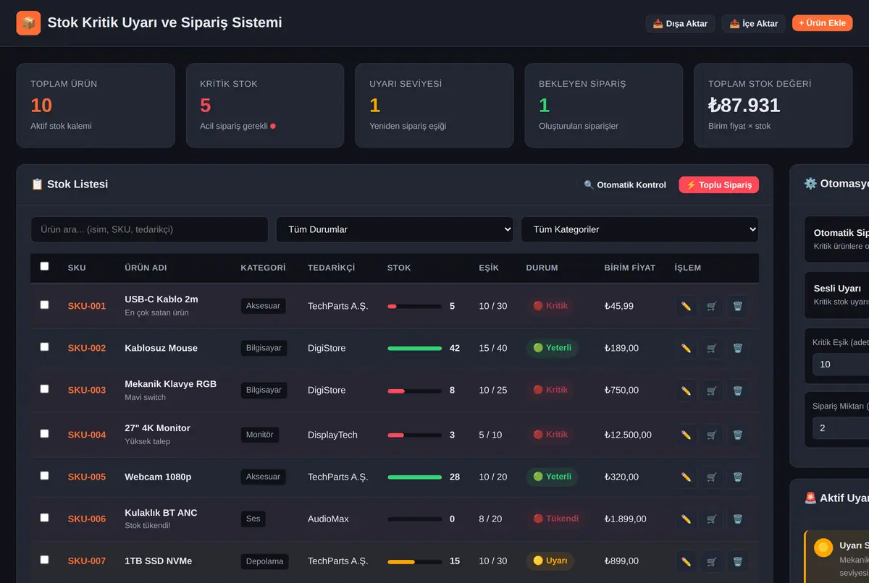Open the Tüm Durumlar status filter
869x583 pixels.
click(x=395, y=229)
